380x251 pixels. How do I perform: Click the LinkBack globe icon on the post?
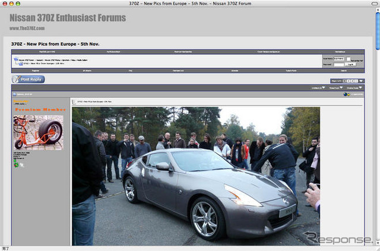(347, 94)
